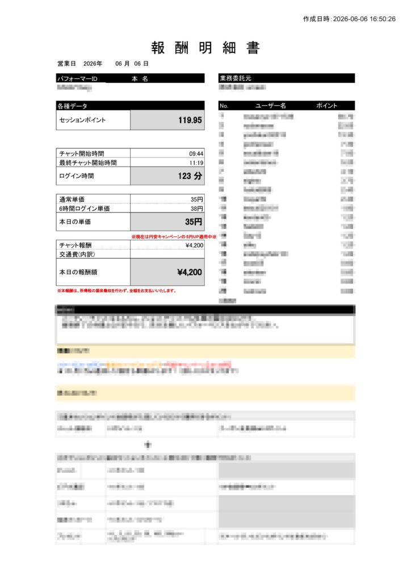Click the 各種データ section header
411x582 pixels.
pos(130,106)
